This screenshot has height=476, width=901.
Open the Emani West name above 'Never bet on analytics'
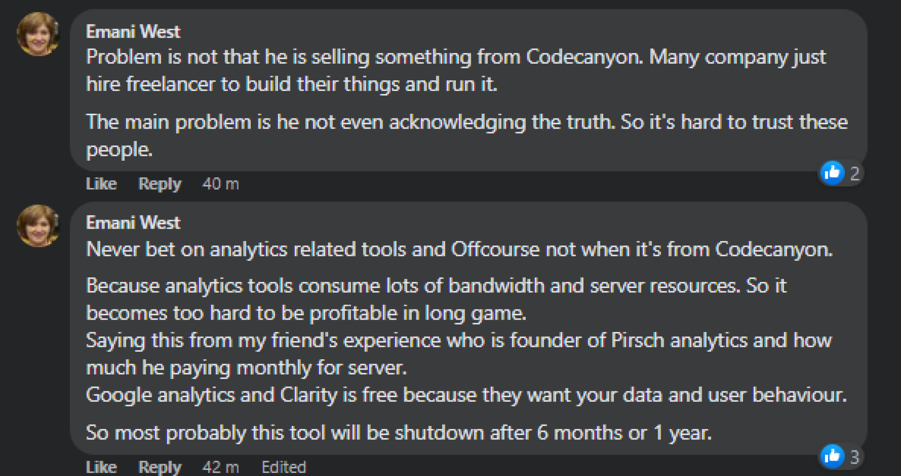(133, 223)
